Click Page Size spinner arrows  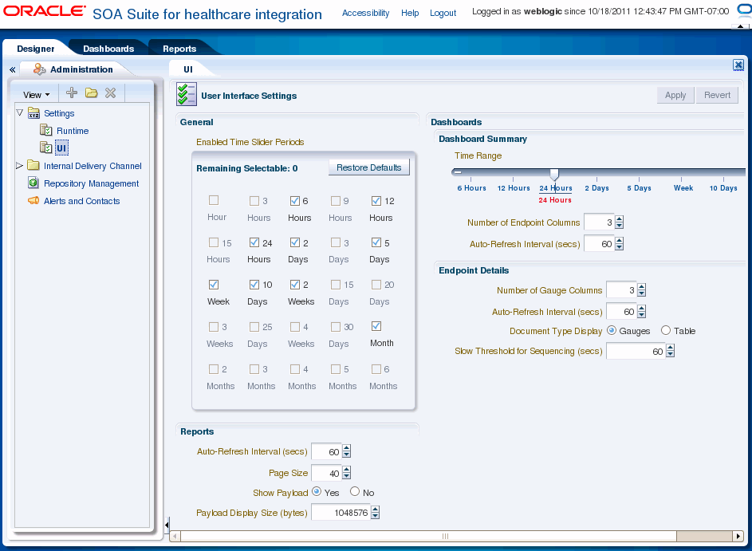(347, 473)
